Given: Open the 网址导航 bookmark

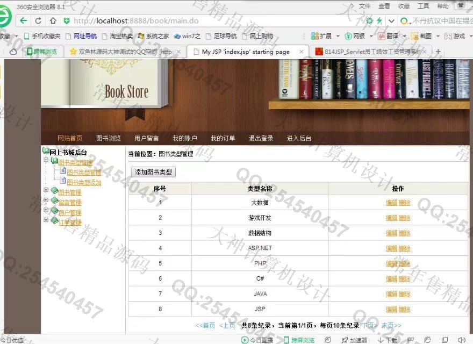Looking at the screenshot, I should tap(82, 36).
